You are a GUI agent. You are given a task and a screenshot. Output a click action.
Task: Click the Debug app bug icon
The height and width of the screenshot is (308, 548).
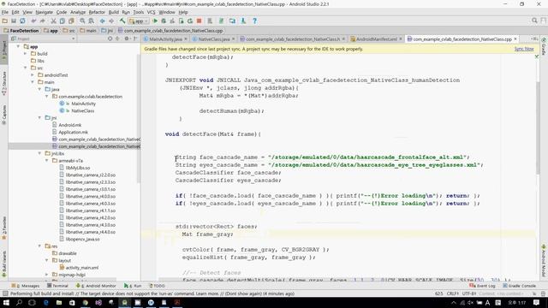click(164, 21)
